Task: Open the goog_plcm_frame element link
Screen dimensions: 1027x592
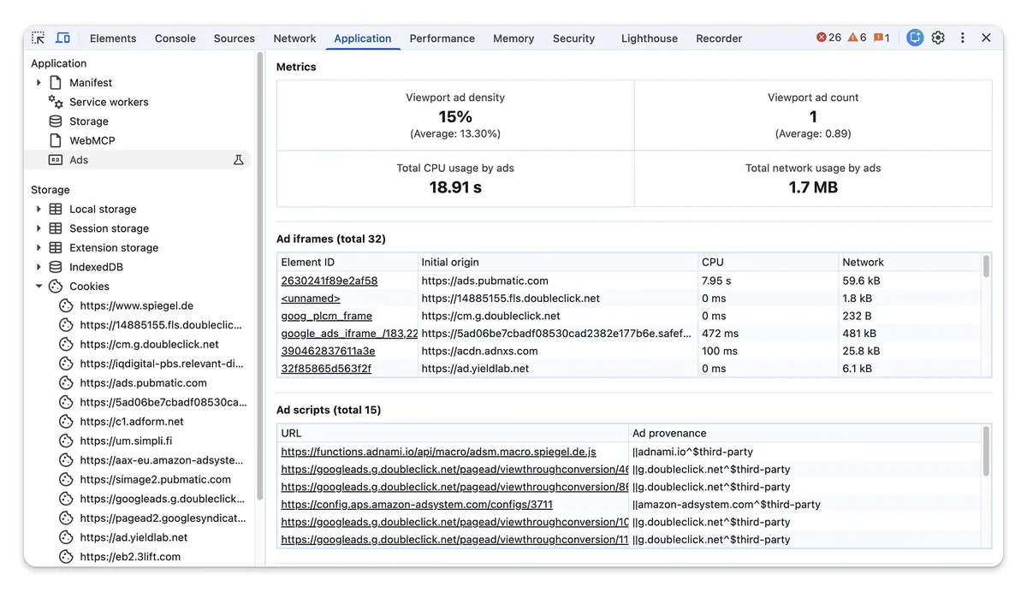Action: pyautogui.click(x=327, y=316)
